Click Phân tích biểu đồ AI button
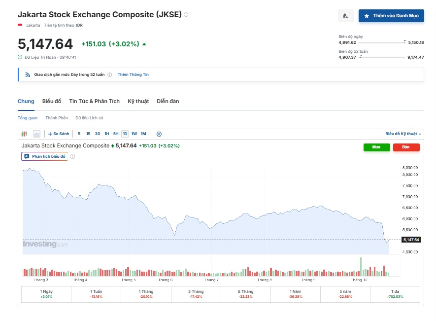The height and width of the screenshot is (321, 436). [45, 156]
